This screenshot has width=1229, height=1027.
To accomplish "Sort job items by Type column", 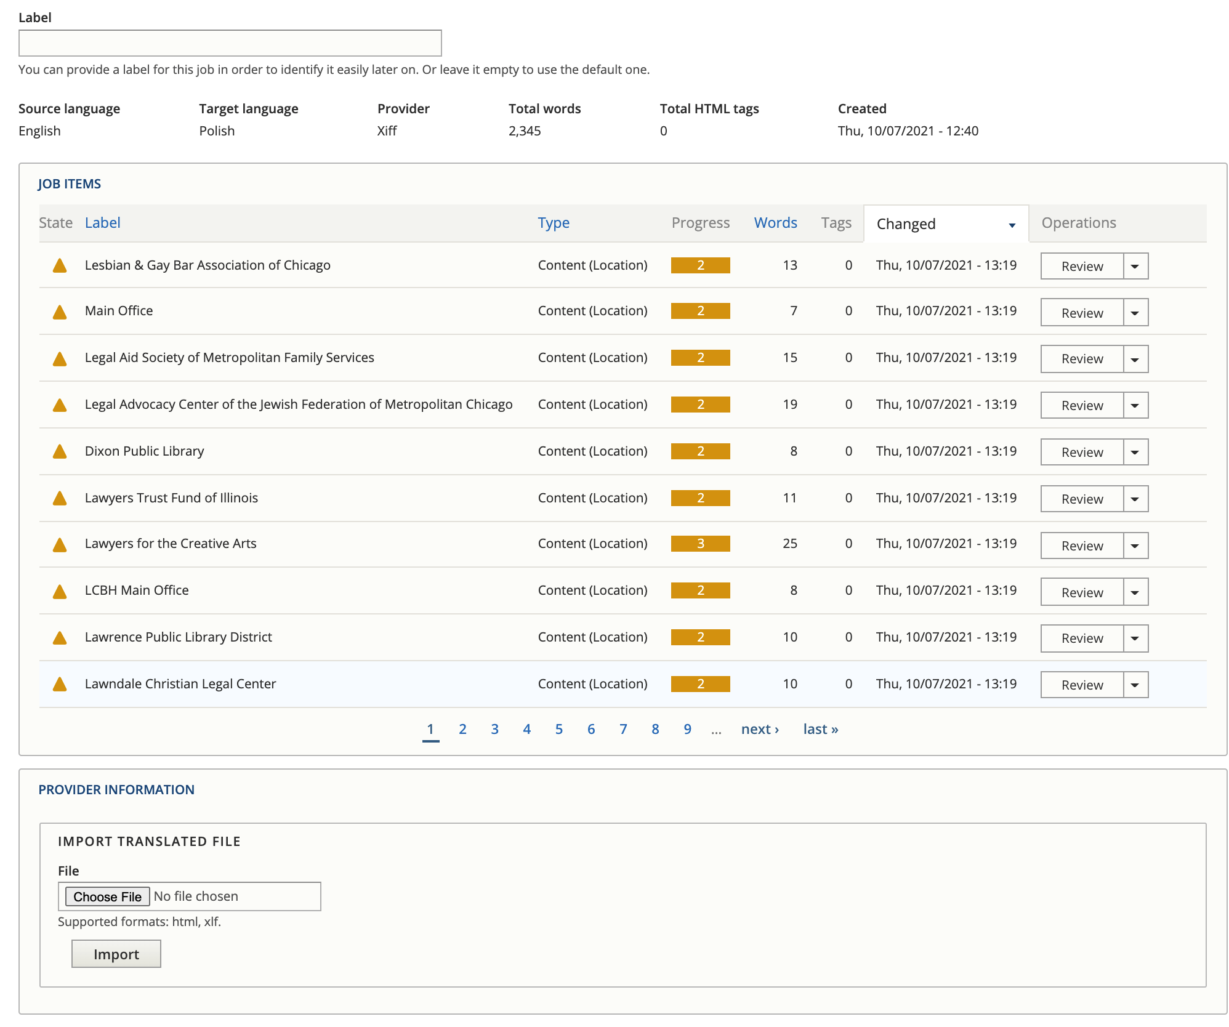I will [554, 223].
